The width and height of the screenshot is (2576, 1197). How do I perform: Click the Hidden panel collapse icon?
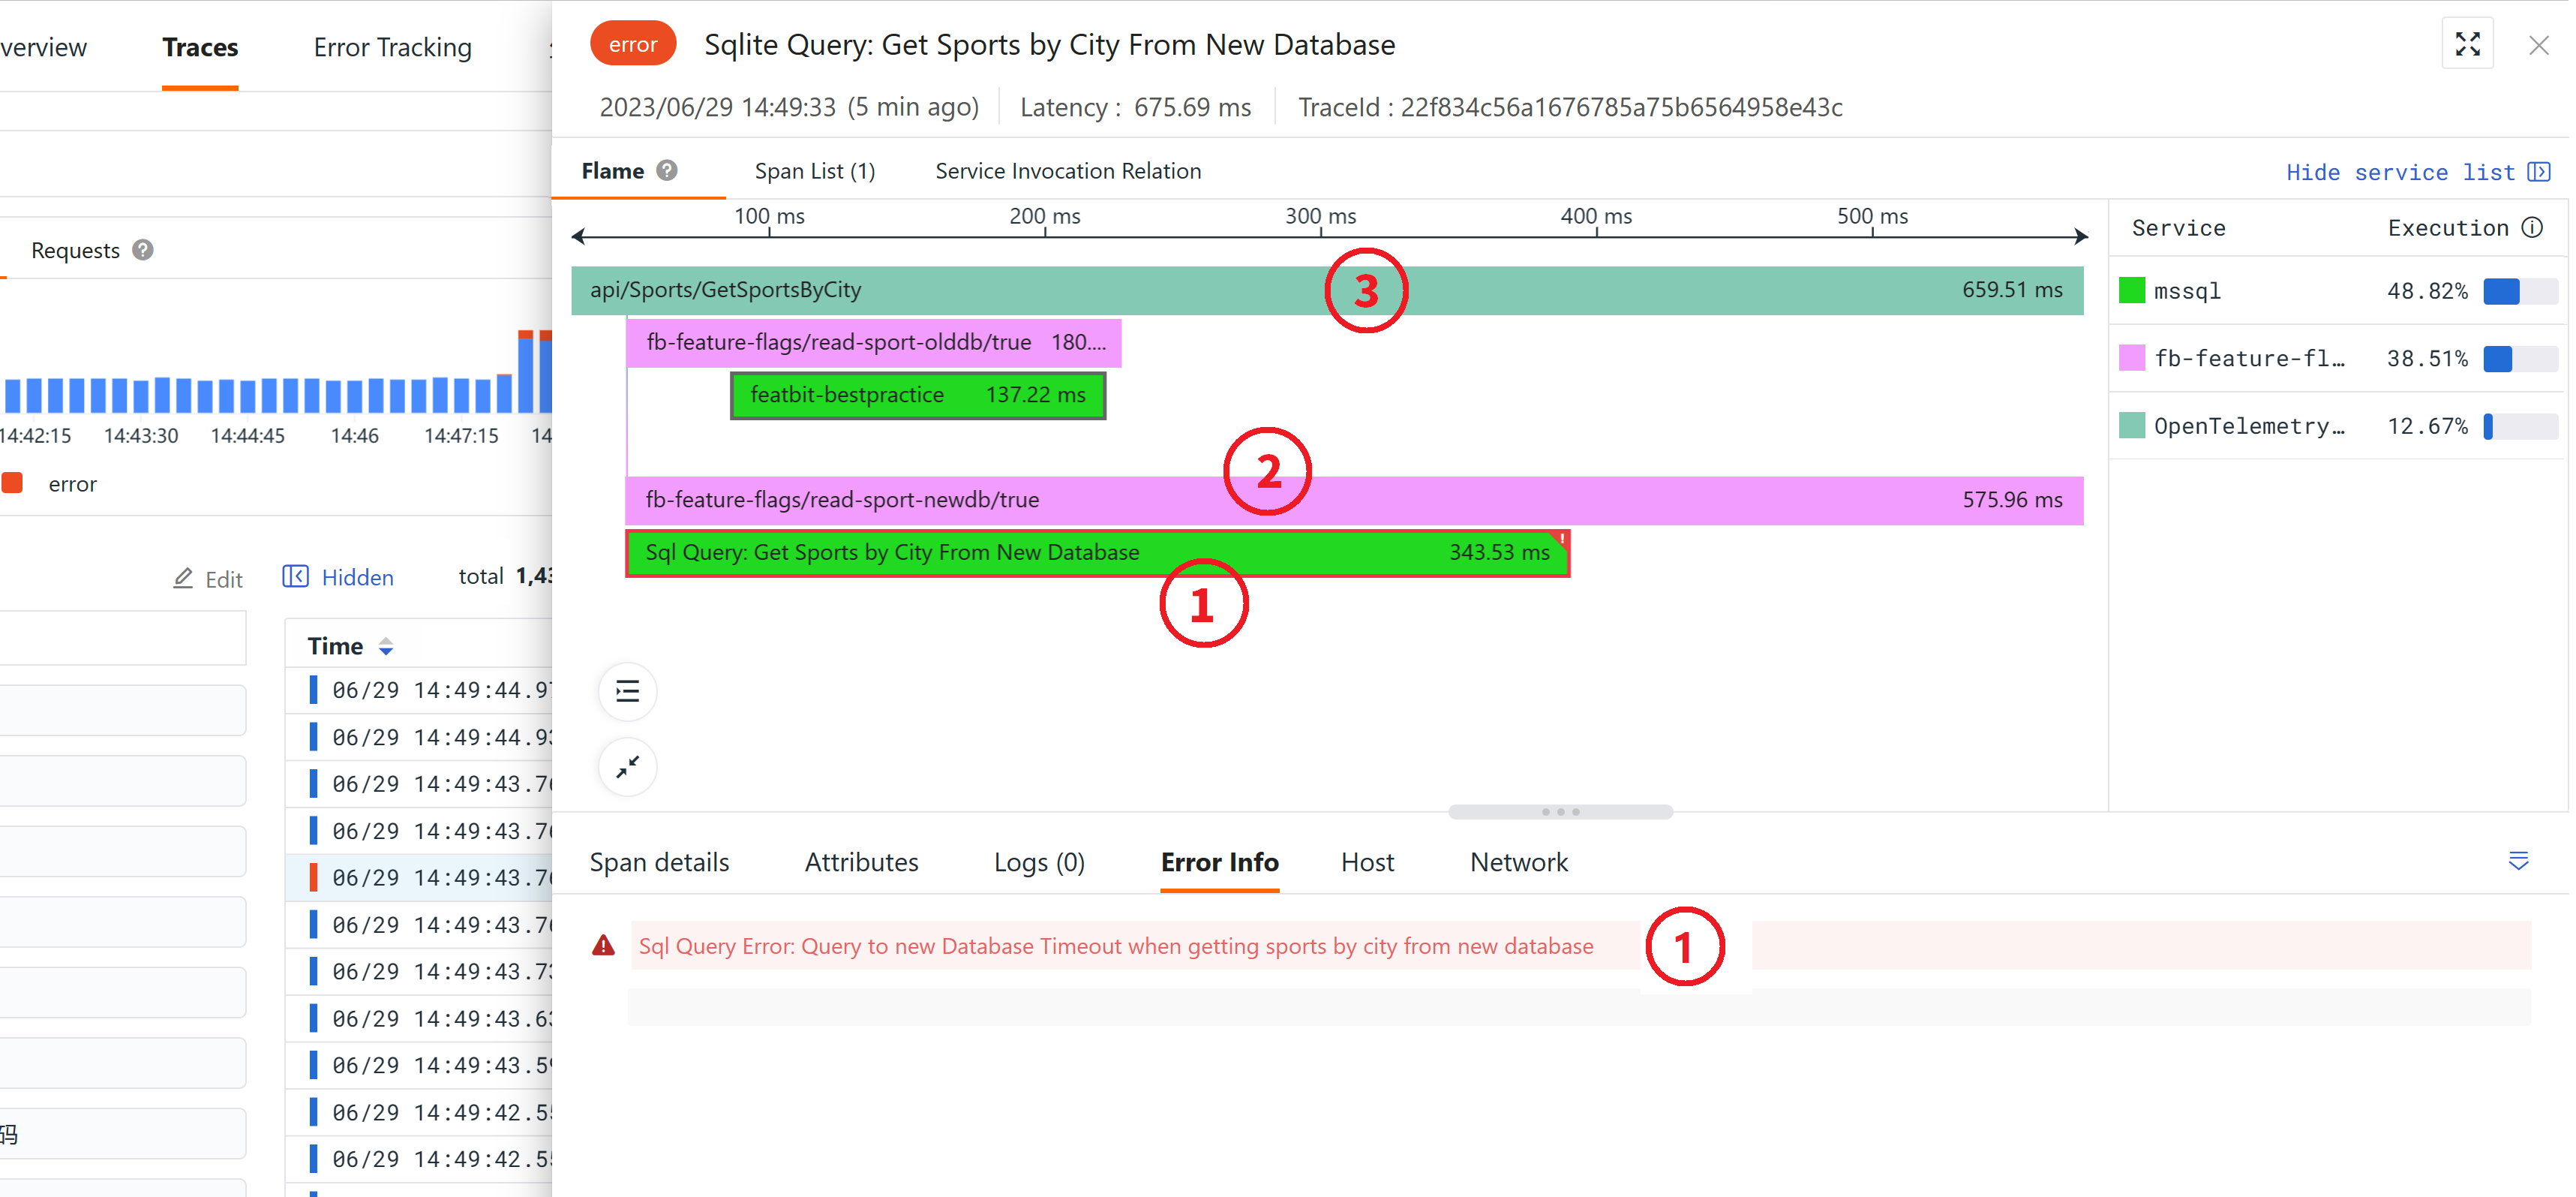[x=295, y=576]
